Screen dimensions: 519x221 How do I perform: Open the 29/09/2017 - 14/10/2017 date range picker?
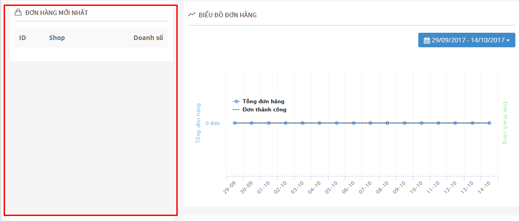pyautogui.click(x=467, y=40)
